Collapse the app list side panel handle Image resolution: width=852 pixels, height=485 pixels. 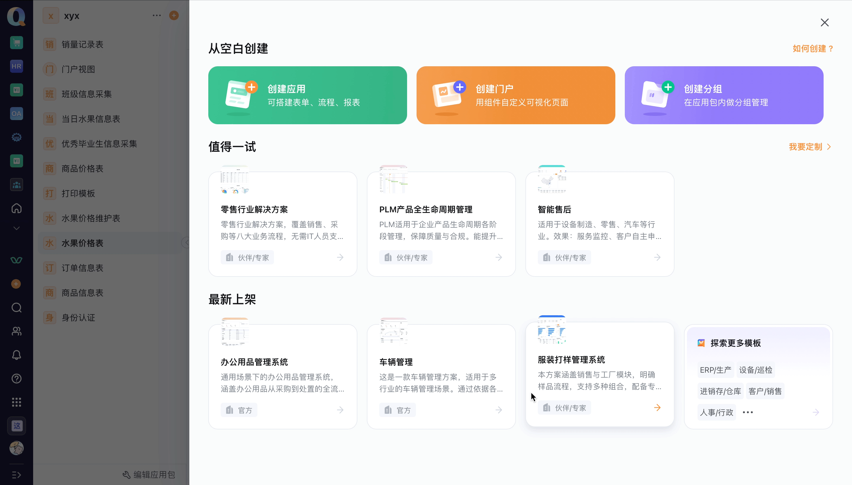(186, 243)
